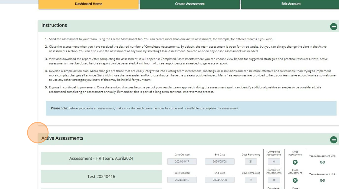Click 'Team Assessment Link' label in HR Team row

click(x=322, y=156)
